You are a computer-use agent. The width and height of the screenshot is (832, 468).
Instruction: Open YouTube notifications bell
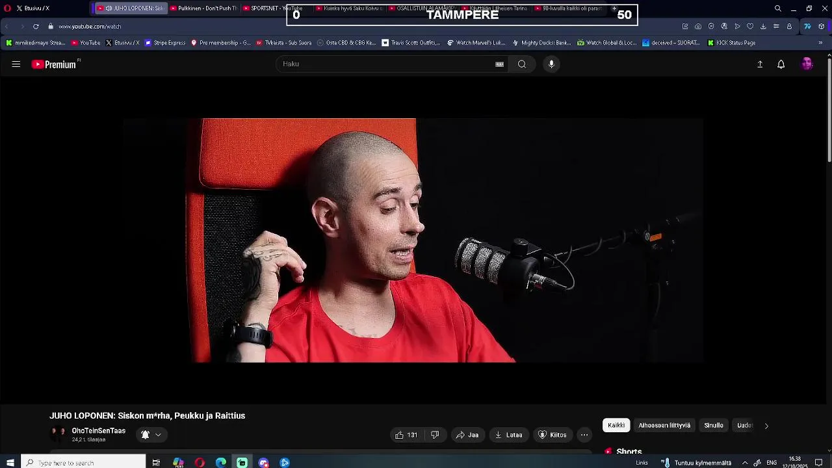point(781,64)
